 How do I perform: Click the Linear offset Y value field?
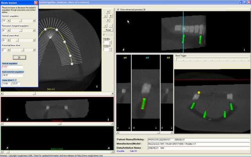16,84
